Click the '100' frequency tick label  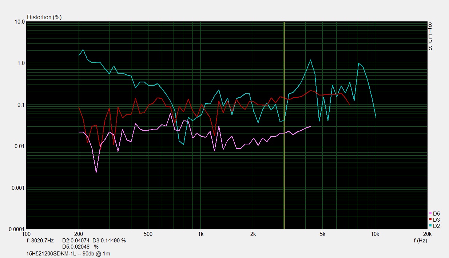27,234
